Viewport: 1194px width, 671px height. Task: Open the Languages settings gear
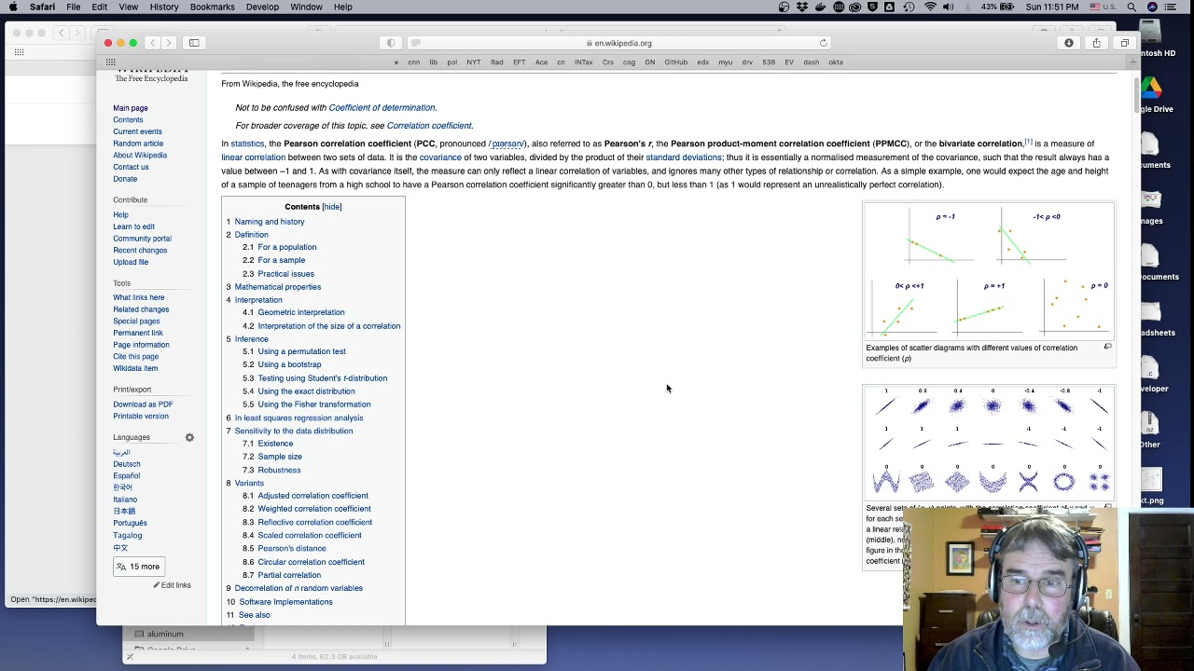pyautogui.click(x=189, y=437)
